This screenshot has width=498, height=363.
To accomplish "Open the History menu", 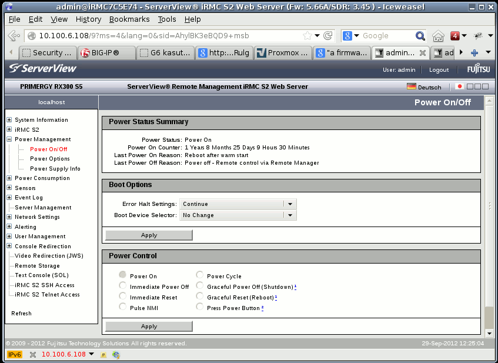I will (88, 19).
